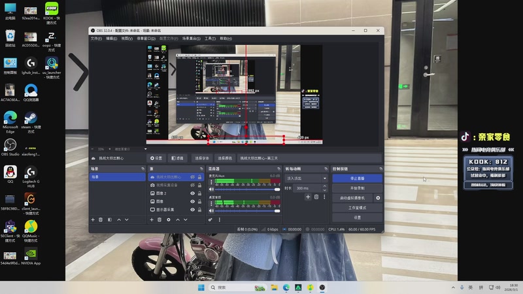The height and width of the screenshot is (294, 523).
Task: Toggle the lock on 视频采集设备 source
Action: pyautogui.click(x=200, y=185)
